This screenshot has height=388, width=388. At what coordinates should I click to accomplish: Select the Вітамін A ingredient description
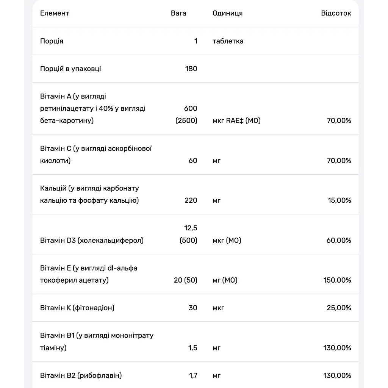coord(93,108)
